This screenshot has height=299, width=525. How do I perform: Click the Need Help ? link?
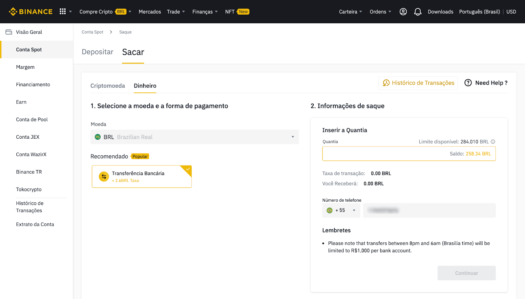[486, 83]
